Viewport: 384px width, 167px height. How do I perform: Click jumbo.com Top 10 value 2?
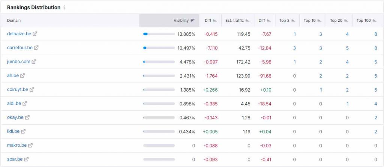click(x=321, y=62)
